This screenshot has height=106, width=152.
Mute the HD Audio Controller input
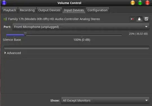pos(132,19)
